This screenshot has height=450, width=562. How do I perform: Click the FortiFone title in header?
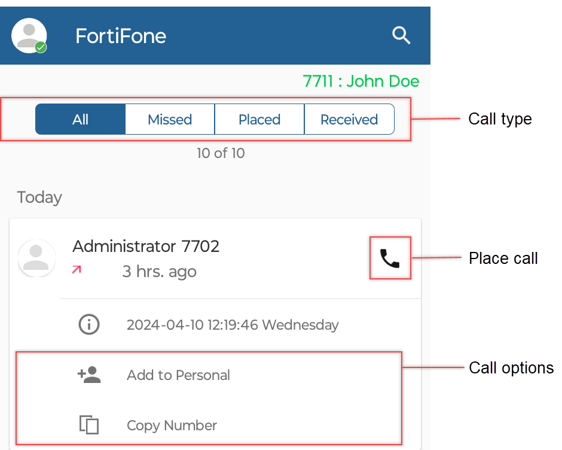tap(120, 36)
